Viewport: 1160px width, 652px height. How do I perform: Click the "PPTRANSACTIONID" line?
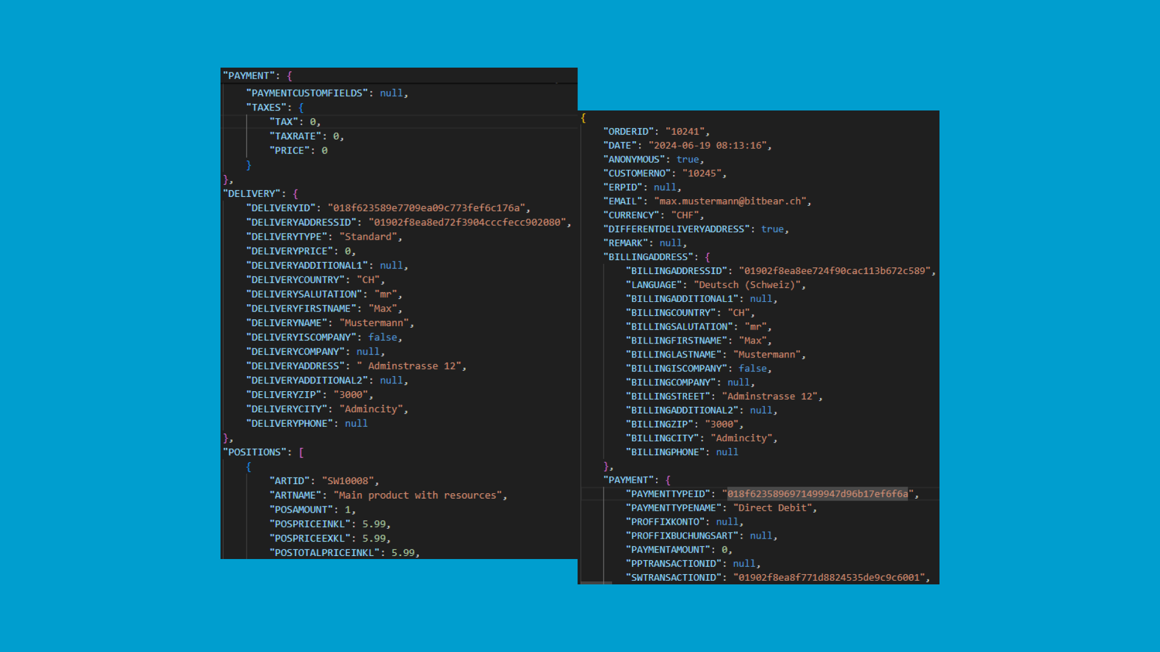coord(693,564)
